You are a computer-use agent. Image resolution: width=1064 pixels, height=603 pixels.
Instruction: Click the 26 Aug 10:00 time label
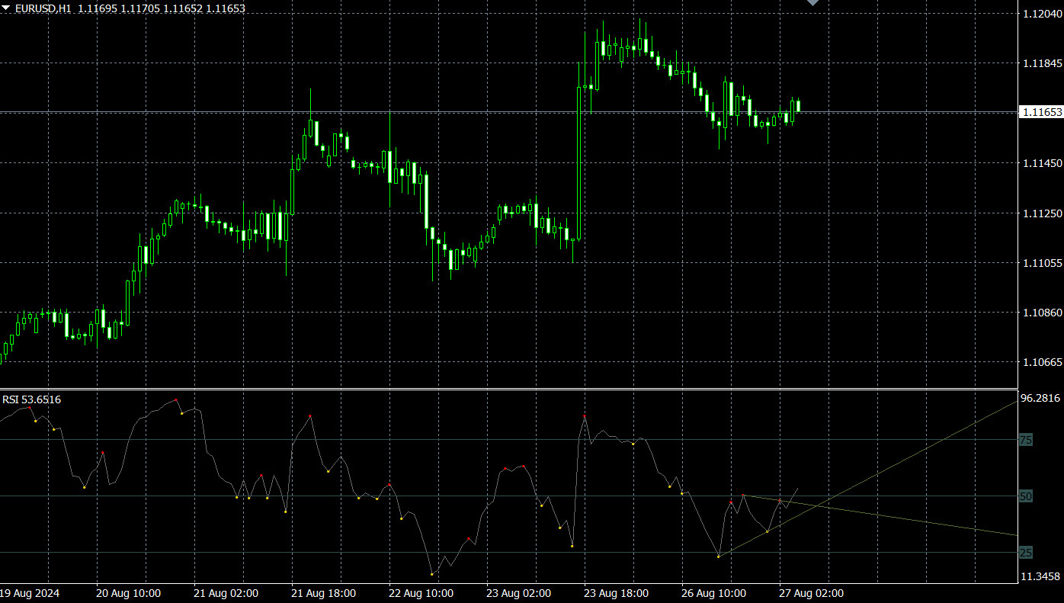714,593
